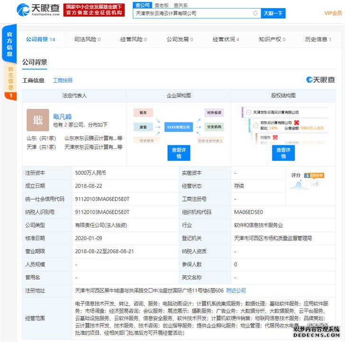Open the 工商快照 link
Viewport: 345px width, 342px height.
(x=63, y=80)
